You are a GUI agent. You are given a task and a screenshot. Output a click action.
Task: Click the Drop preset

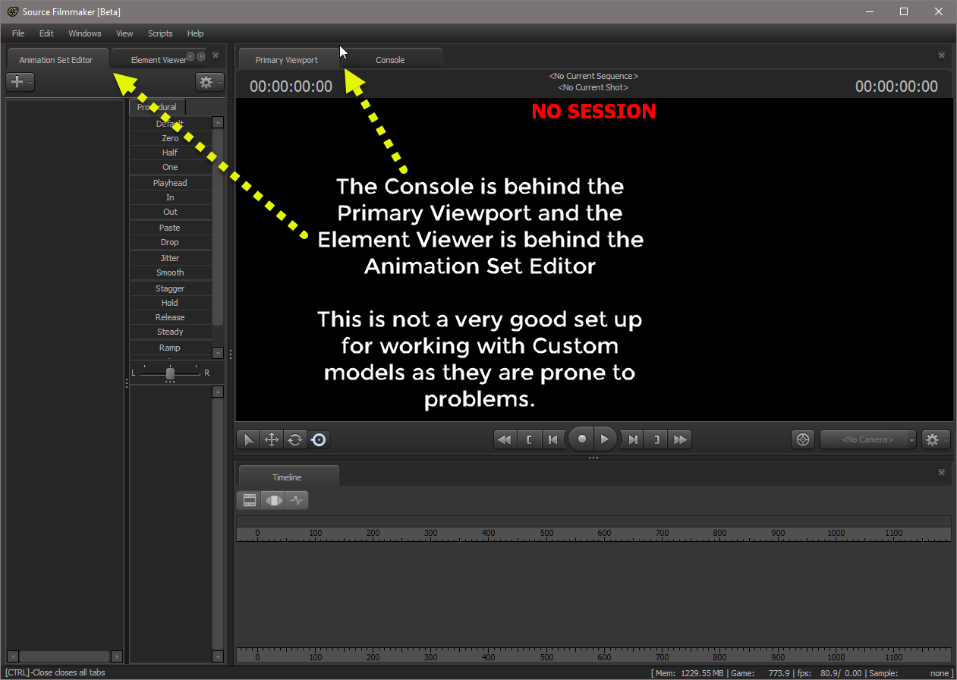tap(170, 242)
